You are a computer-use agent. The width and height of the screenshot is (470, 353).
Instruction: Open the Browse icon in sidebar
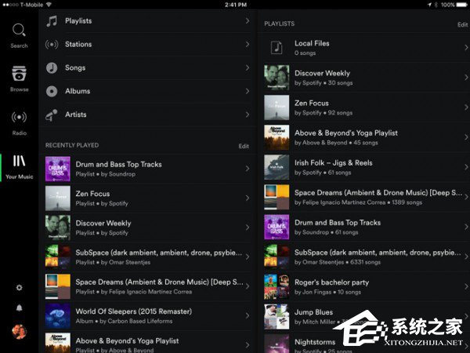pos(19,74)
